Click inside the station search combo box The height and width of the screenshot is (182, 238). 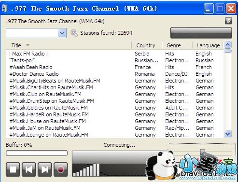[32, 33]
